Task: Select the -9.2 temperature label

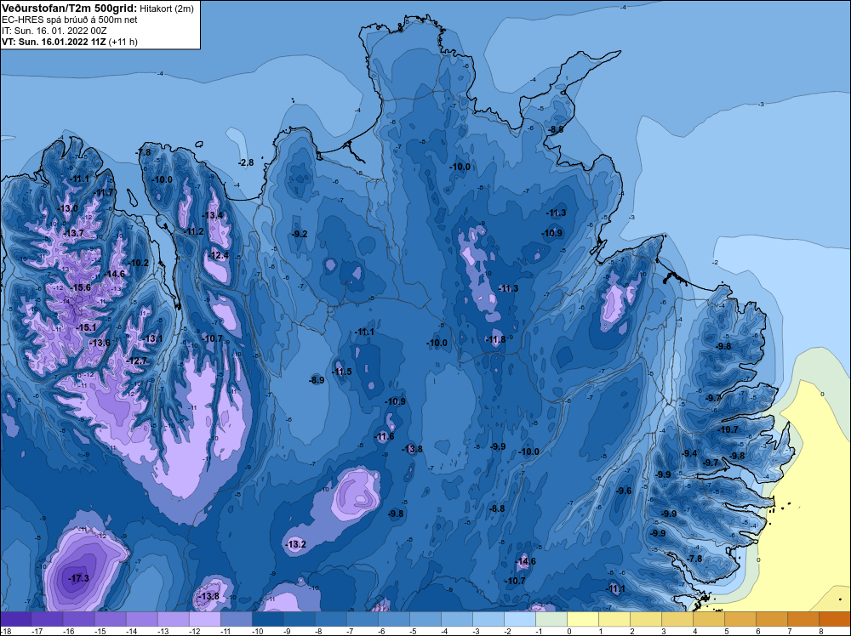Action: click(x=300, y=234)
